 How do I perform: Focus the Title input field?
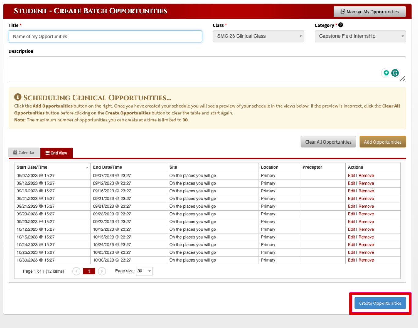click(105, 36)
